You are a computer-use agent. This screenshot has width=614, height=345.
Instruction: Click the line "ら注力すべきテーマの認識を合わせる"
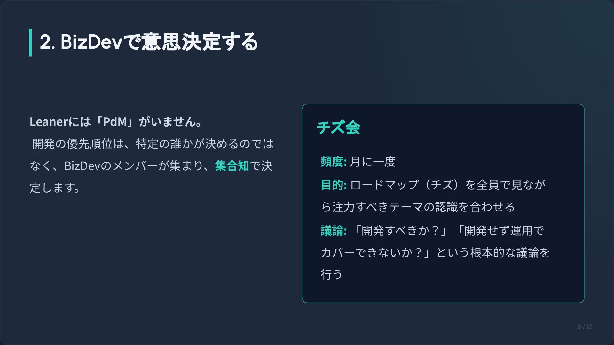[x=418, y=207]
